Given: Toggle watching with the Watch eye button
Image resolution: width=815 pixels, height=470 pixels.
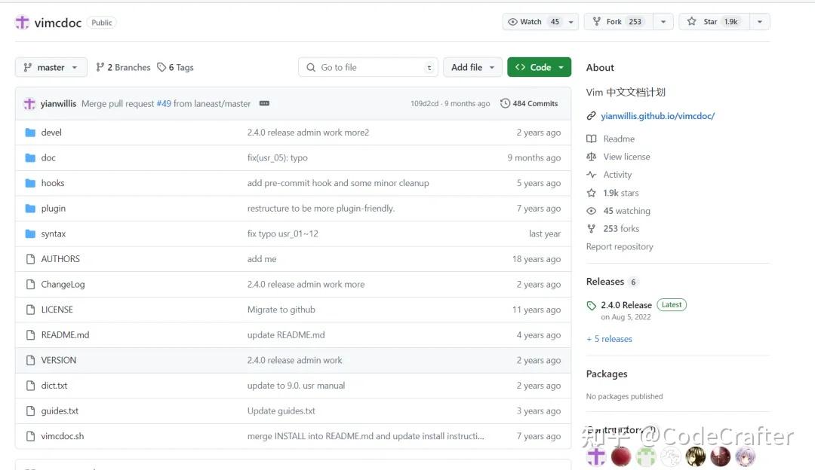Looking at the screenshot, I should [x=528, y=21].
